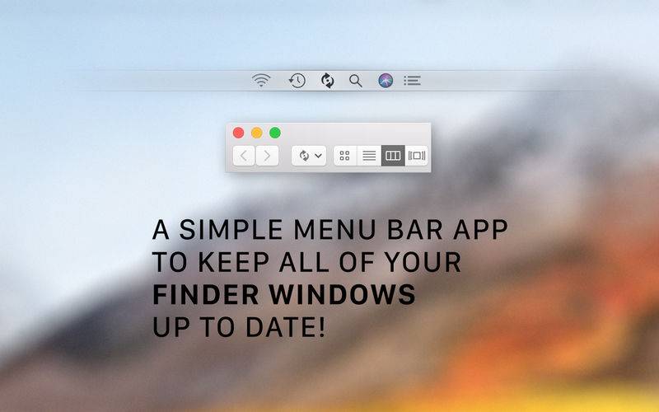Screen dimensions: 659x412
Task: Switch Finder to Cover Flow view
Action: (x=417, y=156)
